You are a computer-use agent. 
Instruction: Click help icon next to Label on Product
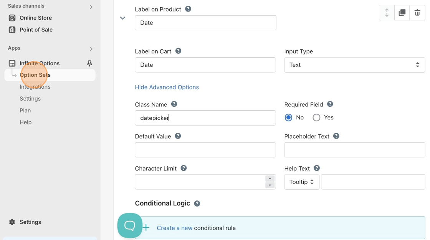coord(188,9)
